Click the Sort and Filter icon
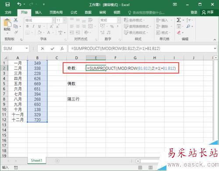The height and width of the screenshot is (171, 219). [188, 20]
